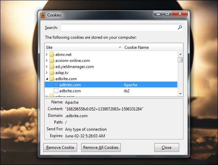
Task: Select the acxiom-online.com folder icon
Action: coord(52,61)
